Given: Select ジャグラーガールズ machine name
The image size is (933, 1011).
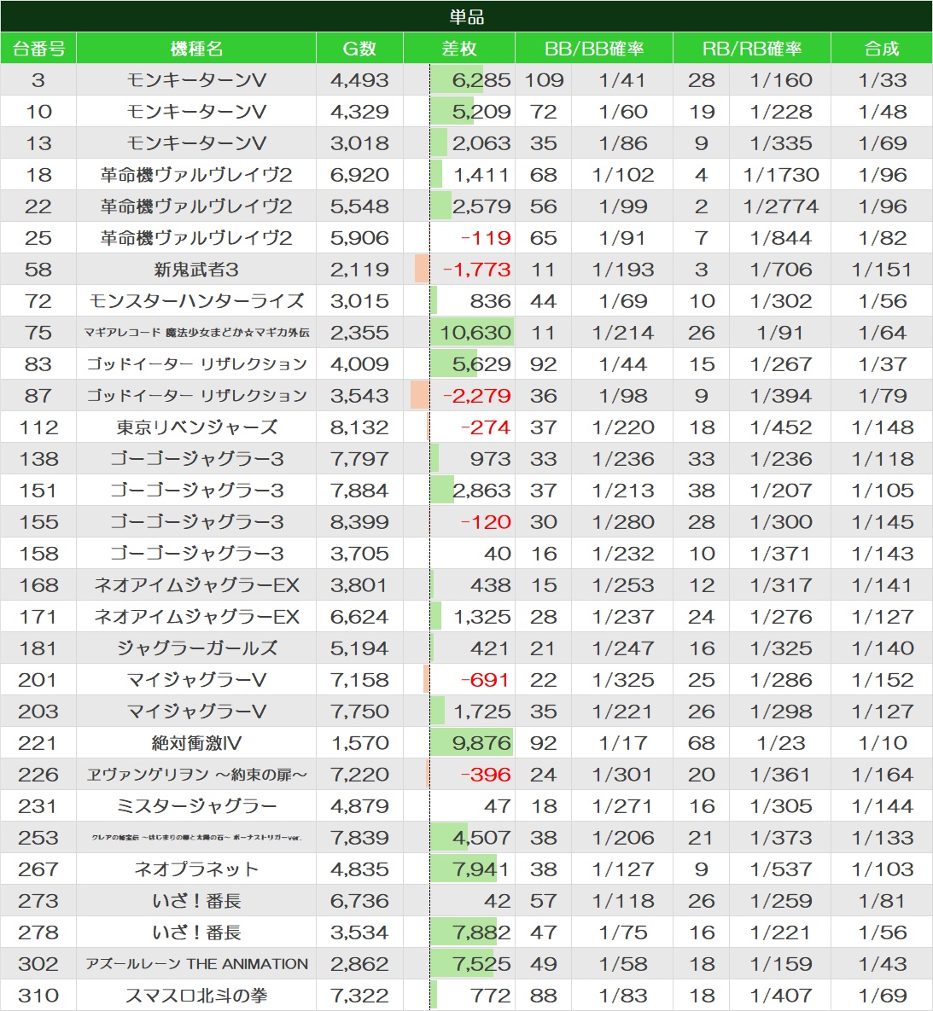Looking at the screenshot, I should point(196,648).
